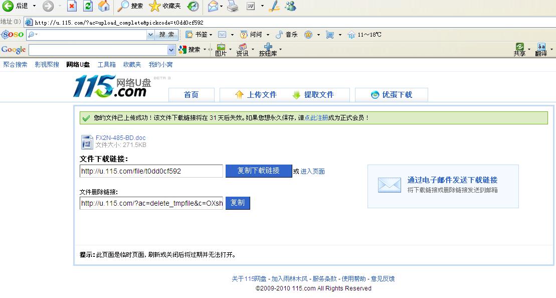Click 复制 next to the delete link
This screenshot has width=556, height=298.
(x=238, y=203)
